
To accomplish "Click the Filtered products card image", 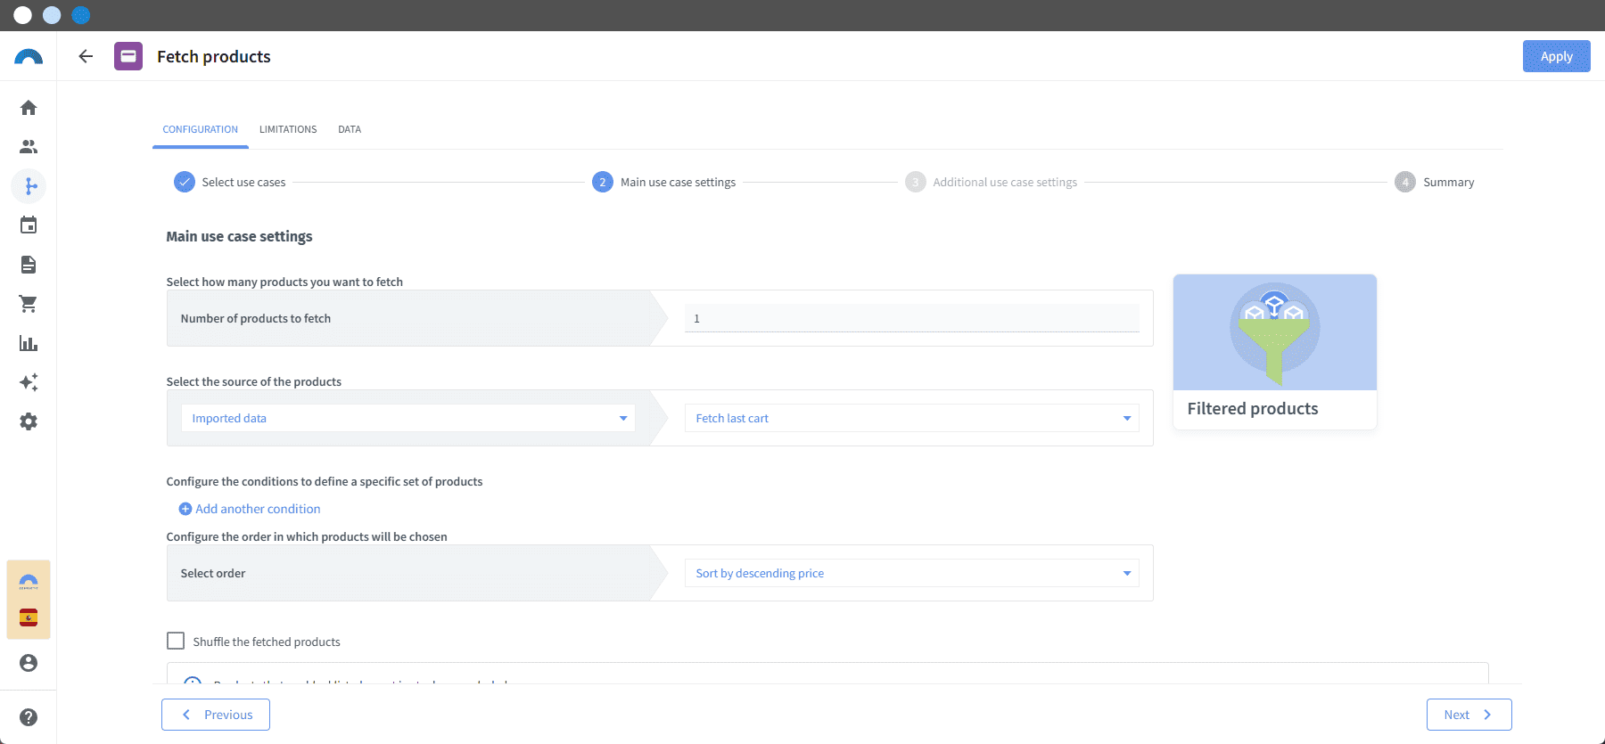I will (1275, 332).
